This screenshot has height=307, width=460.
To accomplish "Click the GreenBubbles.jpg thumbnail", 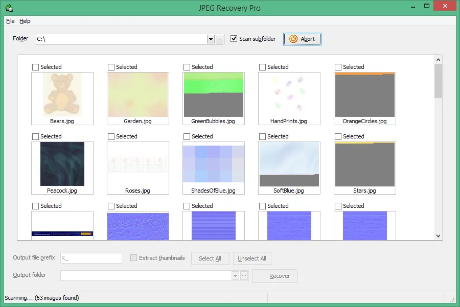I will pyautogui.click(x=214, y=95).
